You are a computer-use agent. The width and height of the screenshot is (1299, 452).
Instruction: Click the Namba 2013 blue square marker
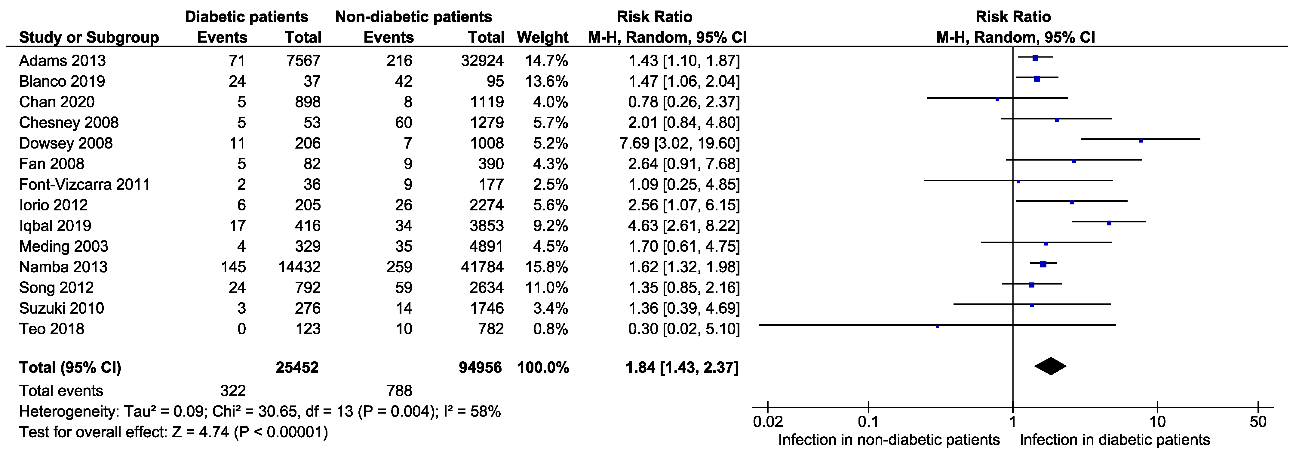1043,264
